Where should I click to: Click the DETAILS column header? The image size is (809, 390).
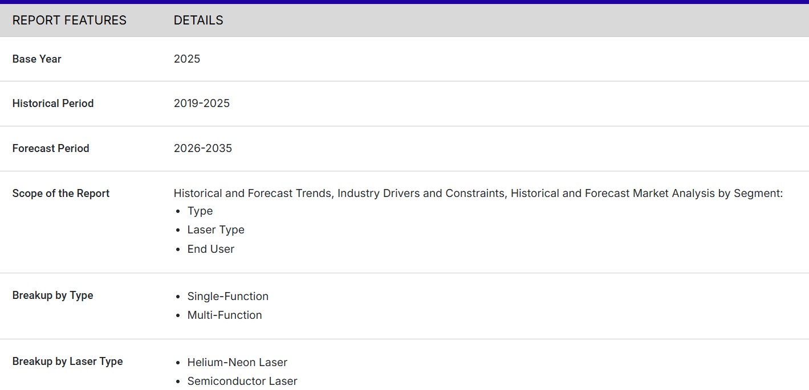pyautogui.click(x=198, y=20)
